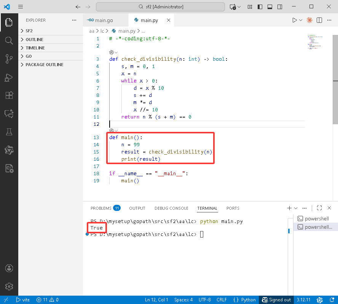This screenshot has width=338, height=304.
Task: Open terminal panel more actions ellipsis
Action: click(305, 208)
